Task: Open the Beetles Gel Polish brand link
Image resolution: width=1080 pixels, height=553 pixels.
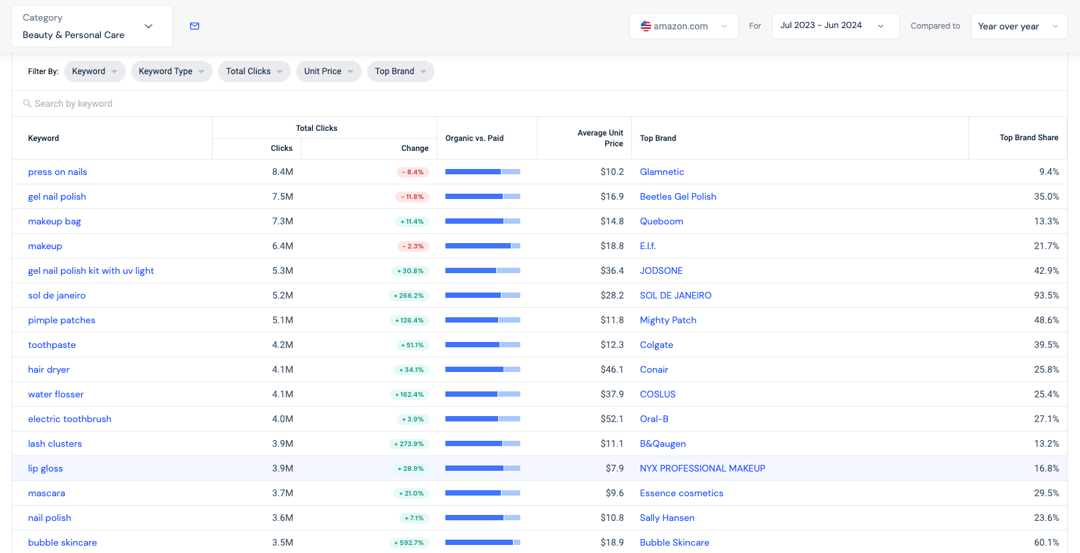Action: pos(678,196)
